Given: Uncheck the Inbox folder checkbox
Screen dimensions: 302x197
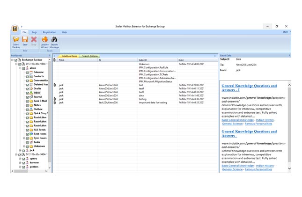Looking at the screenshot, I should tap(27, 93).
